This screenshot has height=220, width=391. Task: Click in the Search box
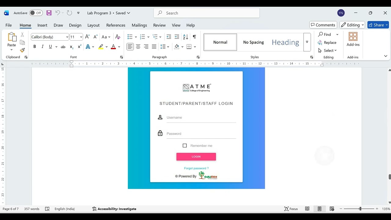coord(206,13)
